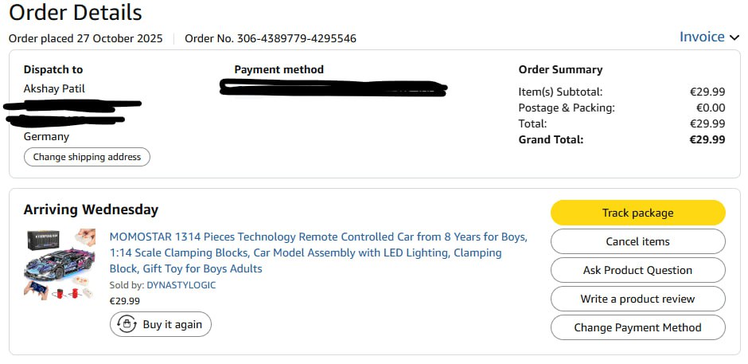Click the Grand Total amount €29.99
Screen dimensions: 748x364
pyautogui.click(x=707, y=139)
